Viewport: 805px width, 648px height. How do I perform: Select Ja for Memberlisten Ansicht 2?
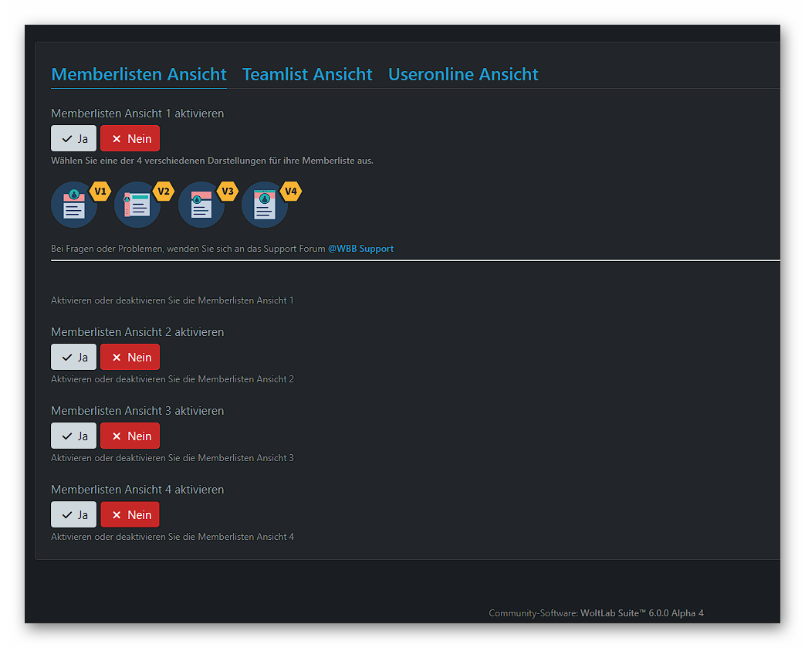tap(74, 358)
